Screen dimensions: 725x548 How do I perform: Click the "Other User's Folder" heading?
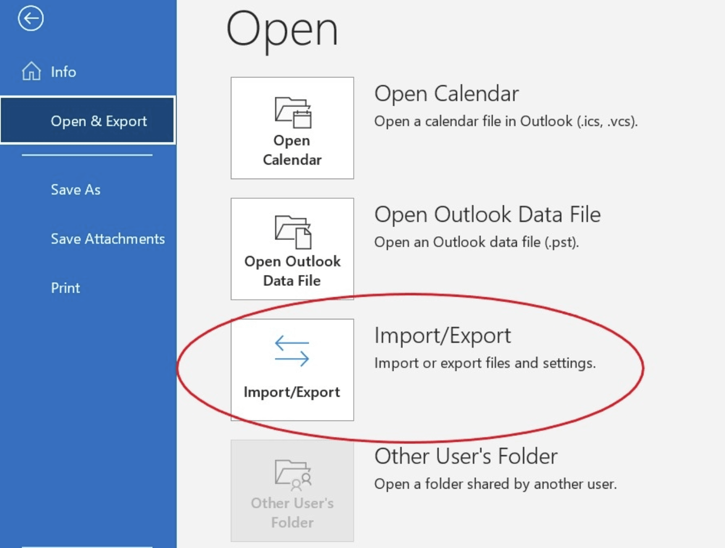point(466,457)
